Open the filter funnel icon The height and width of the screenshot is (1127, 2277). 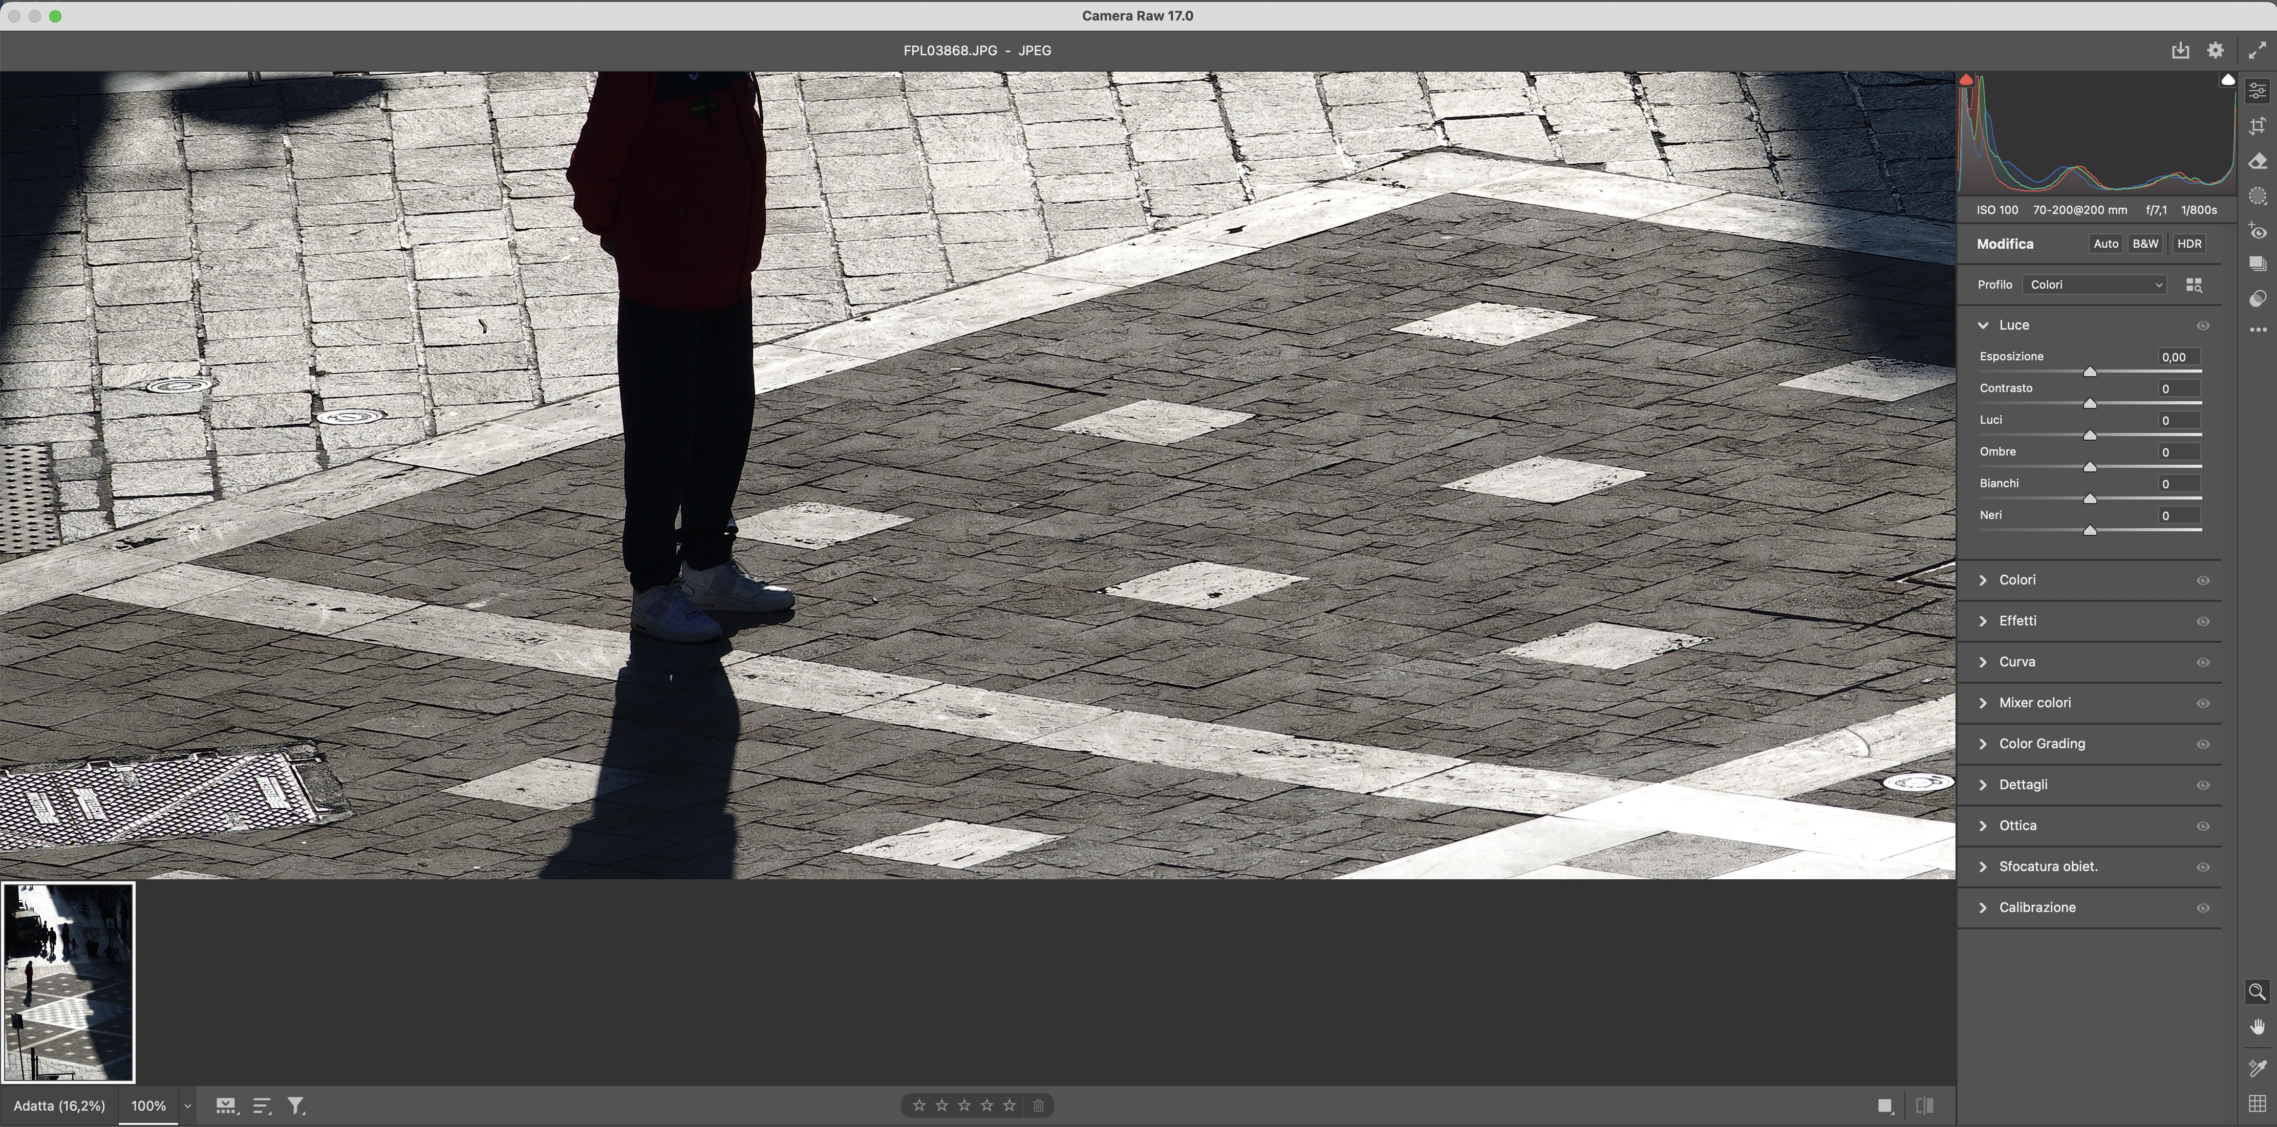[296, 1106]
